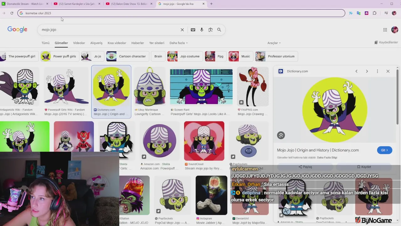
Task: Switch to the Yer siteleri tab
Action: click(x=157, y=43)
